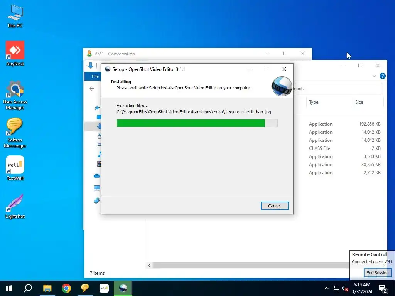Image resolution: width=395 pixels, height=296 pixels.
Task: Open Softros Messenger desktop shortcut
Action: pyautogui.click(x=15, y=133)
